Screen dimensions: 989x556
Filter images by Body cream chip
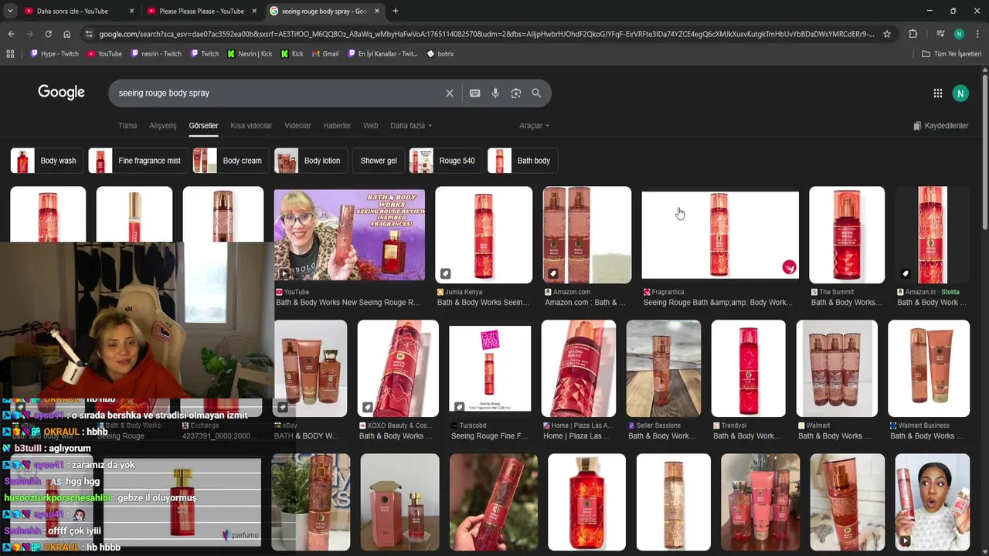click(231, 161)
